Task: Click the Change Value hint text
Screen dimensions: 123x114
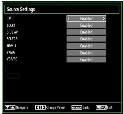Action: tap(55, 107)
